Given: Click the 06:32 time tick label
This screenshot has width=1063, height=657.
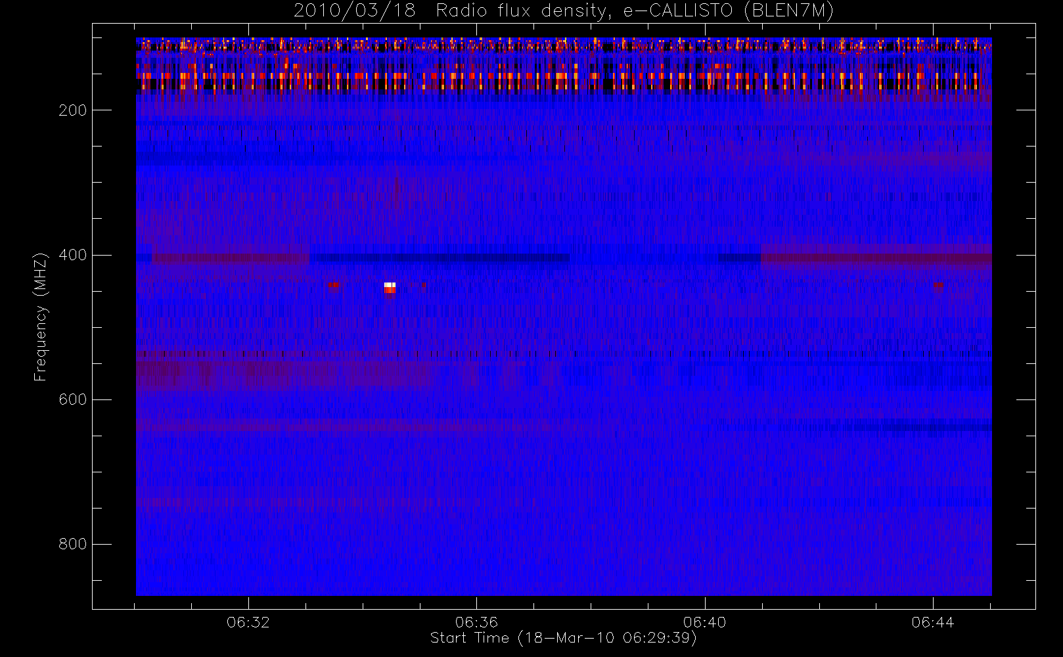Looking at the screenshot, I should click(248, 622).
